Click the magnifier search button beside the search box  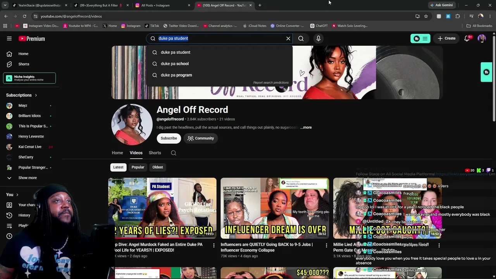click(301, 38)
